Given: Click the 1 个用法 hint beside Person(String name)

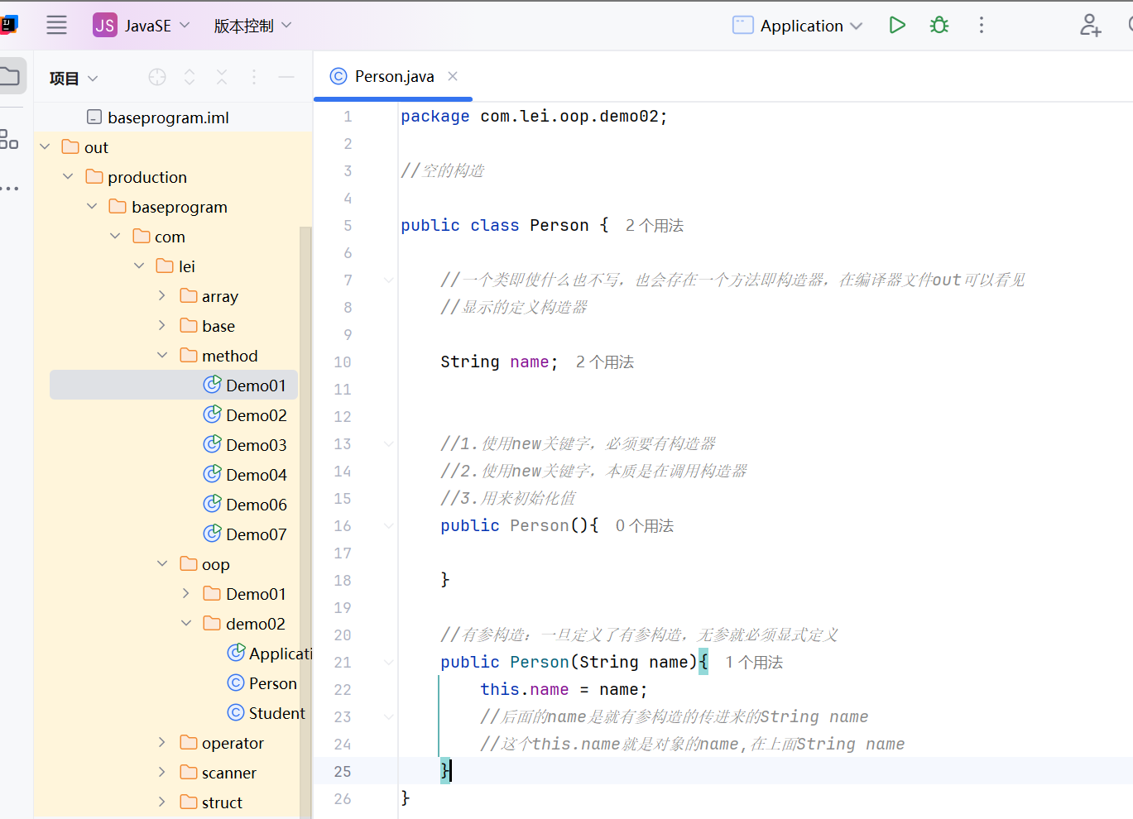Looking at the screenshot, I should pos(754,663).
